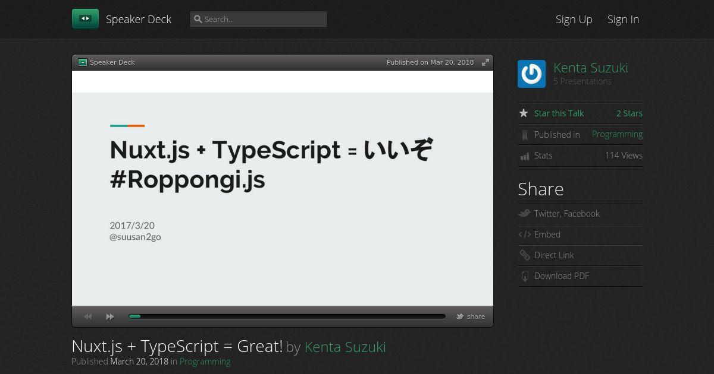Image resolution: width=714 pixels, height=374 pixels.
Task: Go to the previous slide
Action: (88, 316)
